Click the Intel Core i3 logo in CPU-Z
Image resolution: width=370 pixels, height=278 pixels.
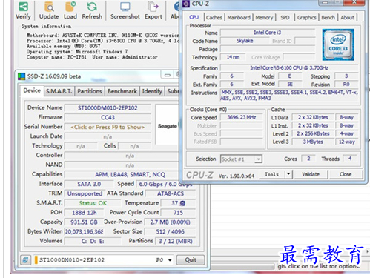tap(338, 44)
